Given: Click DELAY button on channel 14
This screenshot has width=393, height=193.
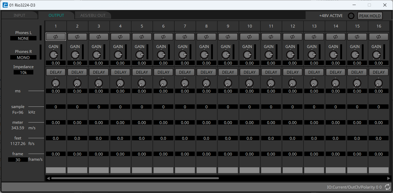Looking at the screenshot, I should [x=336, y=72].
